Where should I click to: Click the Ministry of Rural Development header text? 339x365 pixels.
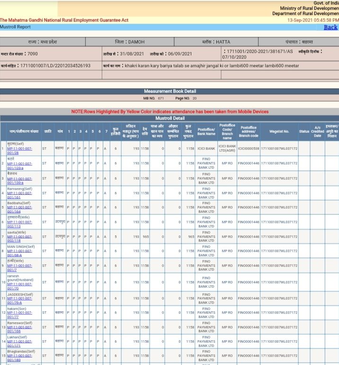[x=309, y=8]
